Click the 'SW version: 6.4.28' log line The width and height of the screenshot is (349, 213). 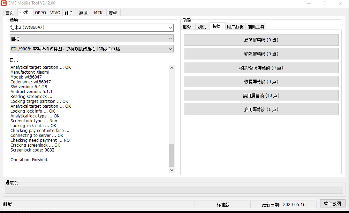(29, 87)
